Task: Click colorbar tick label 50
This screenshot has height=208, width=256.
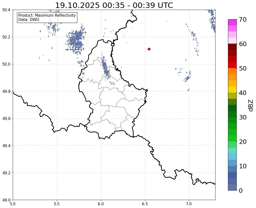Action: [x=243, y=68]
